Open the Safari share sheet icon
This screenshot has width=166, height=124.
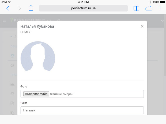(x=31, y=8)
